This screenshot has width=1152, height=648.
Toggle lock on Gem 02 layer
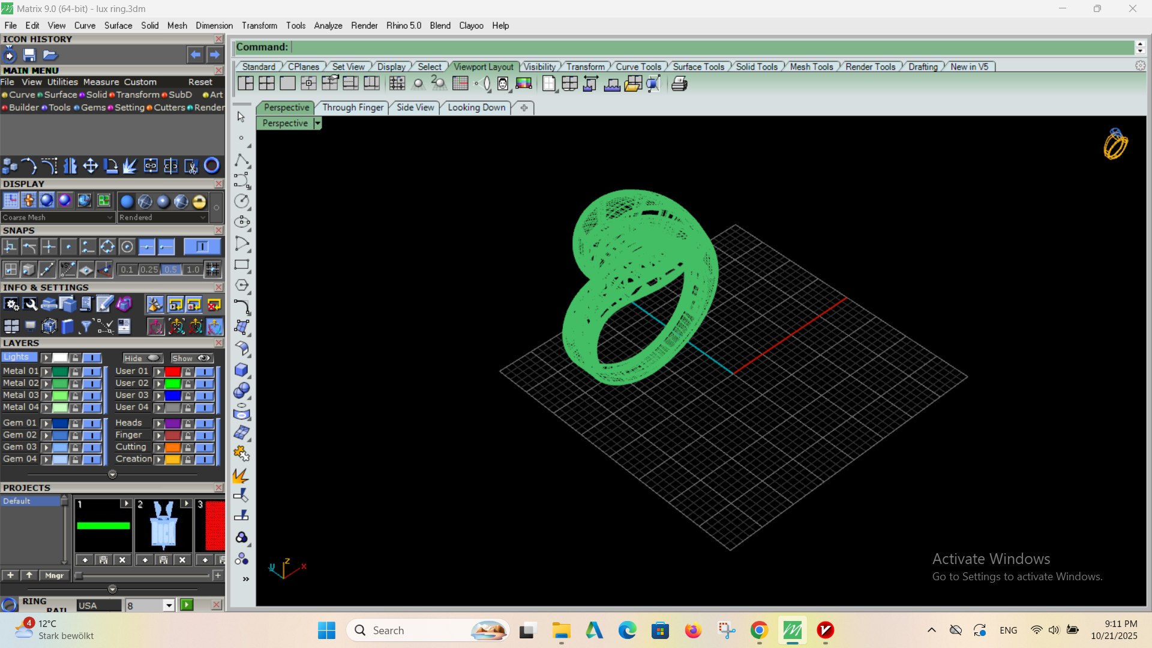[75, 436]
